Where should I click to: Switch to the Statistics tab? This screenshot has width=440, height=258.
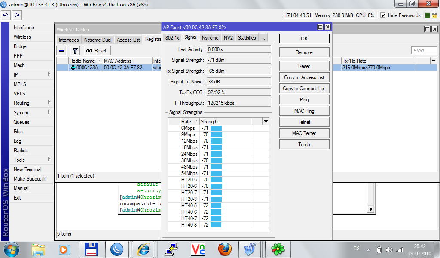[x=247, y=38]
